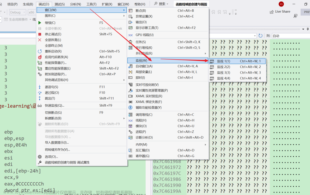Click the Restart (重新启动) circular arrow icon
The height and width of the screenshot is (195, 310).
pyautogui.click(x=40, y=51)
